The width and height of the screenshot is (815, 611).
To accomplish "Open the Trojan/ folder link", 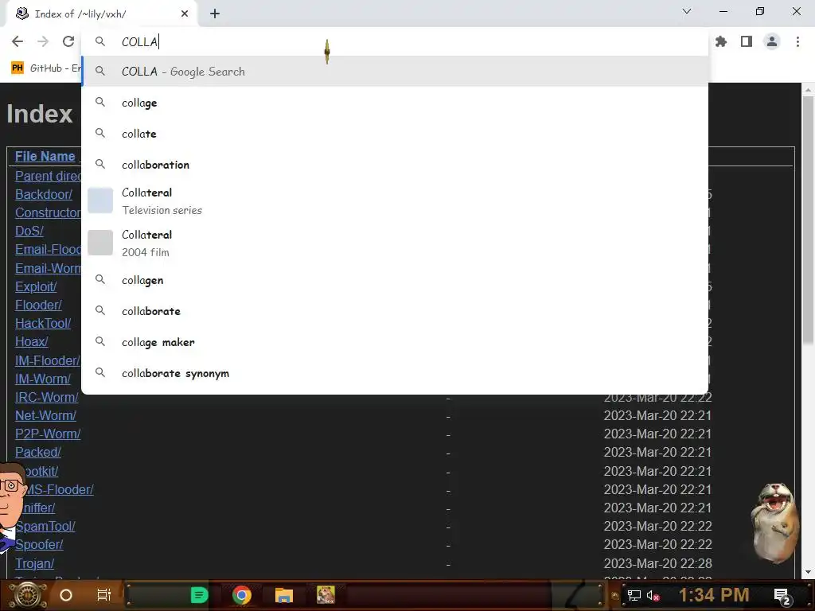I will [34, 563].
